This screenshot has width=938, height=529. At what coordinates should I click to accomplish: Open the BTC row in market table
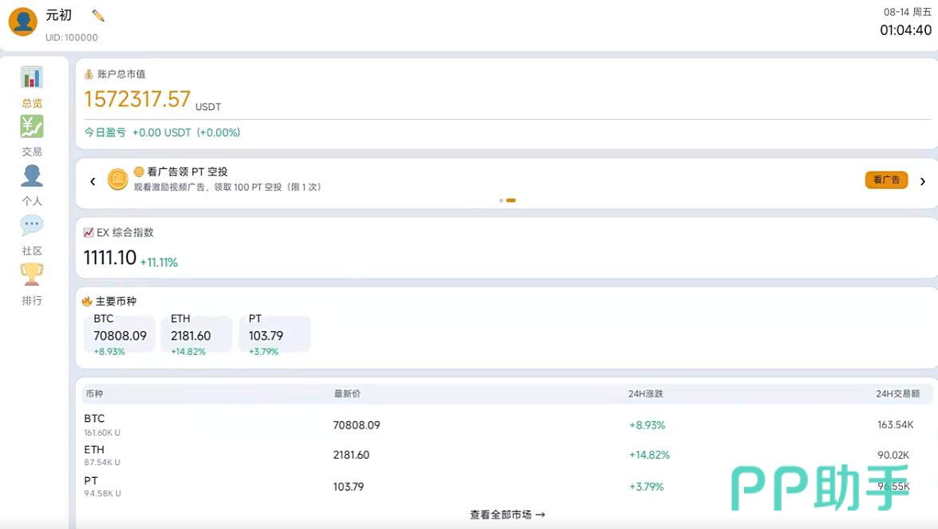pos(506,425)
